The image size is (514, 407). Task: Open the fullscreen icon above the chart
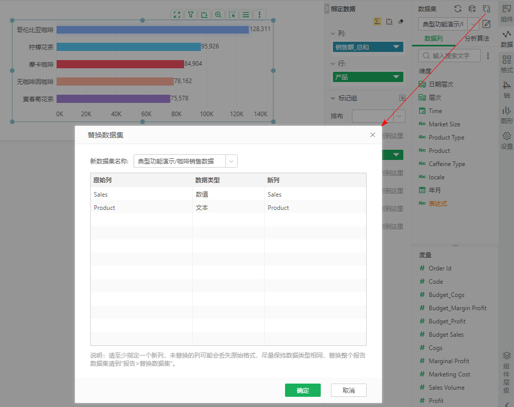(177, 15)
